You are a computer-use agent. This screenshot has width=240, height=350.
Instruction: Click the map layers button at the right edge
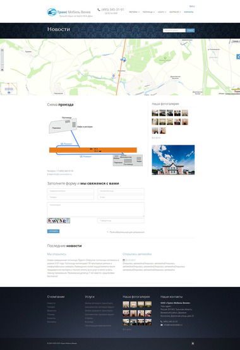pyautogui.click(x=238, y=57)
